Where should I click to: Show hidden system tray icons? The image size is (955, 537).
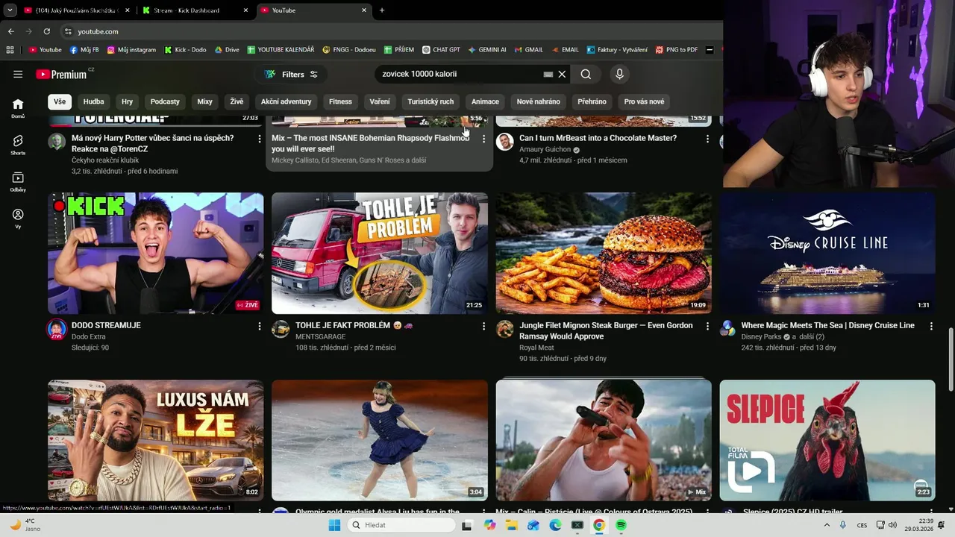click(827, 525)
